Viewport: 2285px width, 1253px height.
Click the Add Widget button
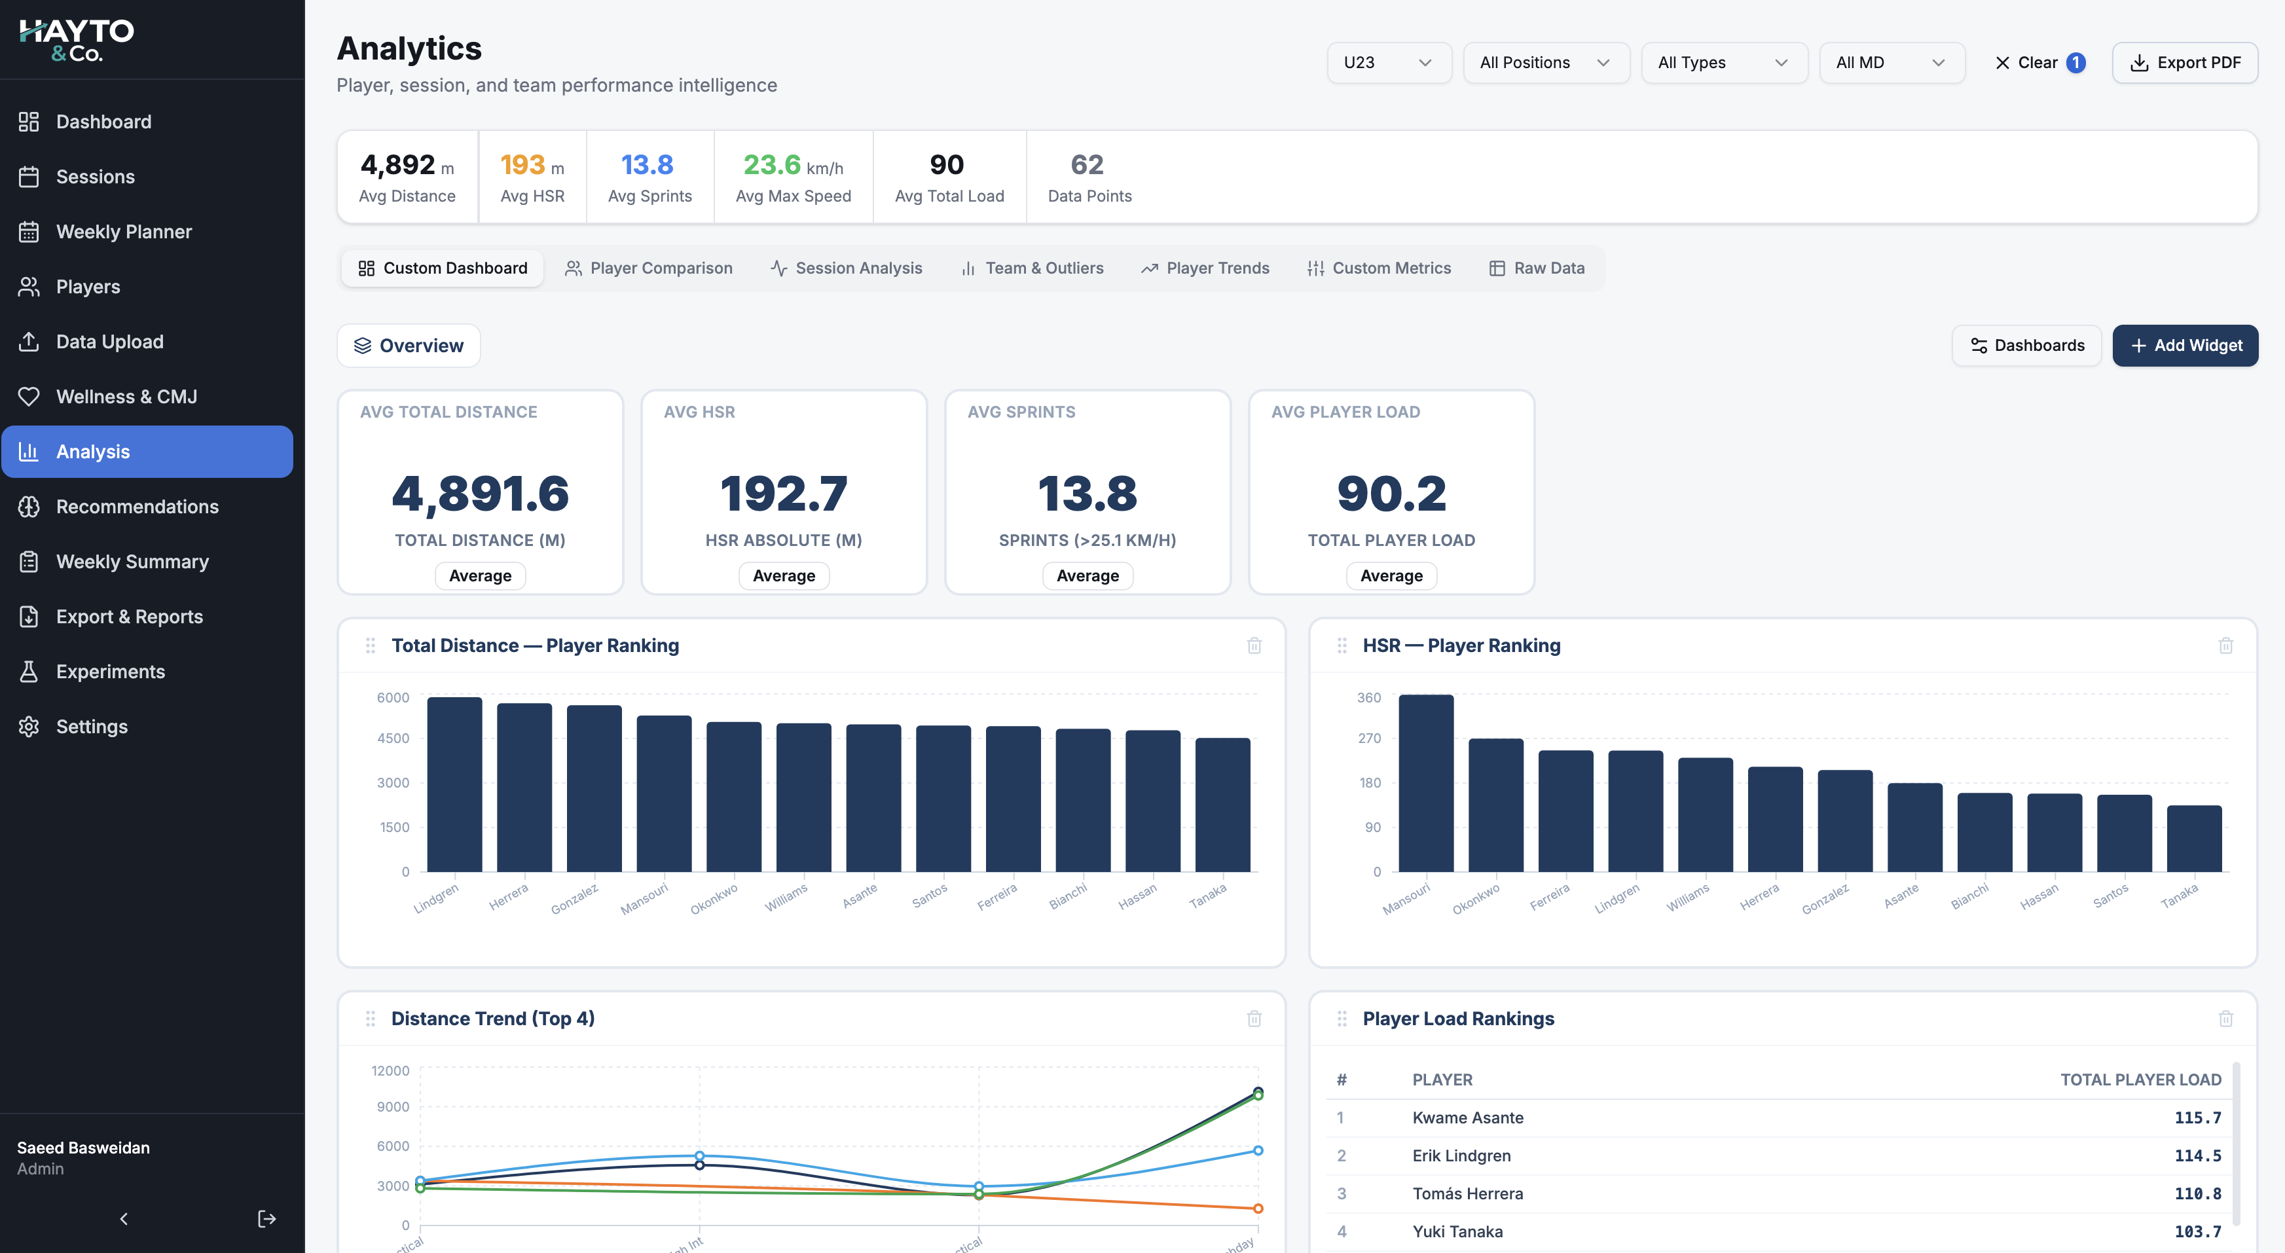pos(2185,346)
